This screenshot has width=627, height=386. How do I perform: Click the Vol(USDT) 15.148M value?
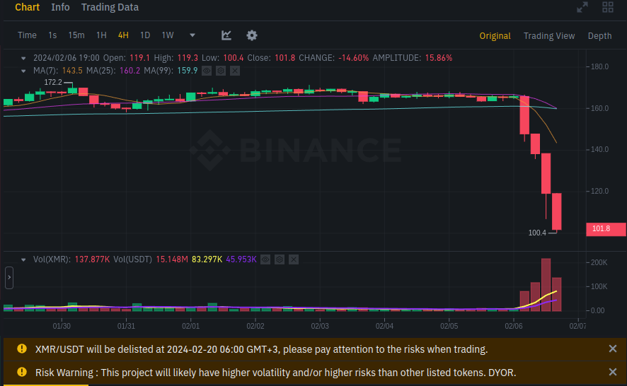(x=171, y=259)
